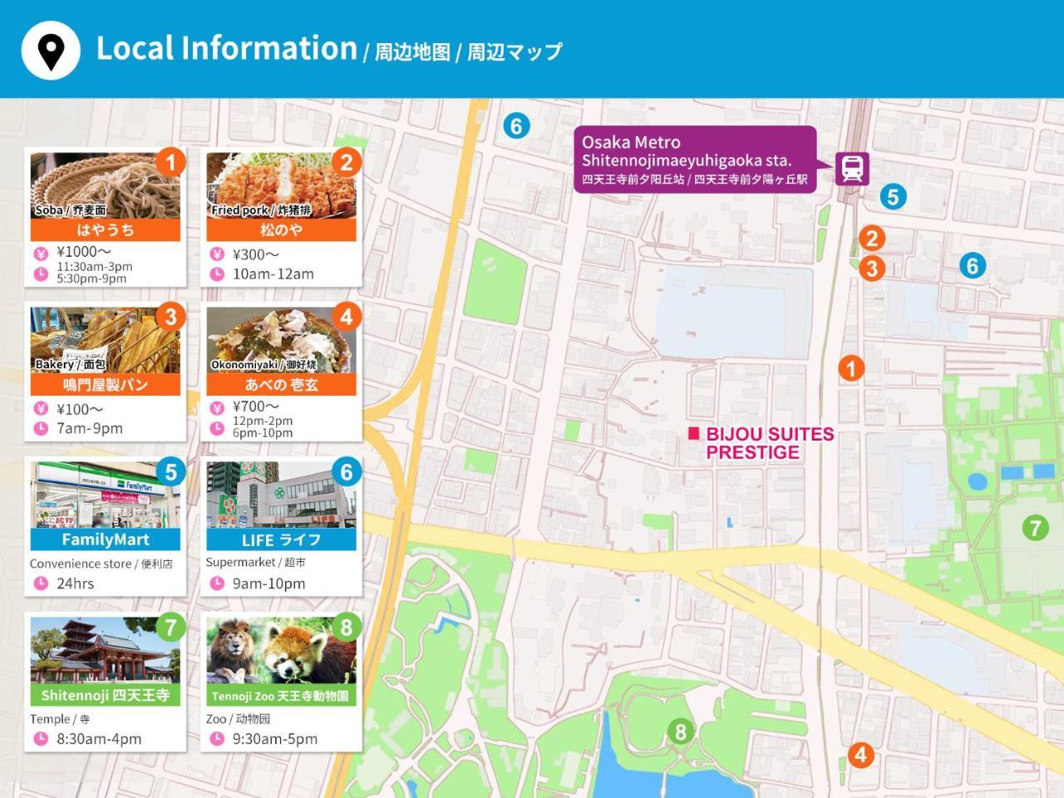This screenshot has height=798, width=1064.
Task: Click blue 6 marker left of station label
Action: tap(516, 126)
